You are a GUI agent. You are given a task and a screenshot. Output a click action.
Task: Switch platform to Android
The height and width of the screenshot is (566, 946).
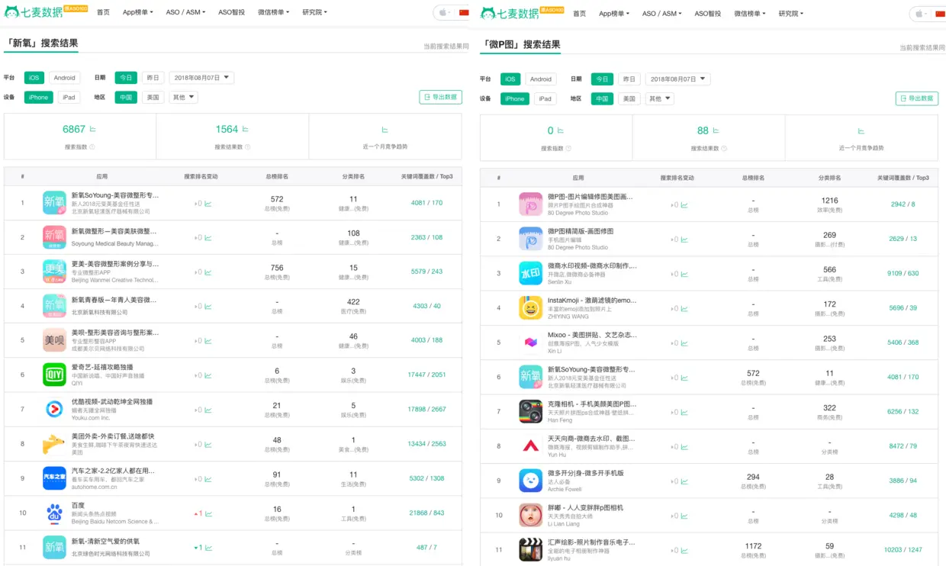point(64,77)
